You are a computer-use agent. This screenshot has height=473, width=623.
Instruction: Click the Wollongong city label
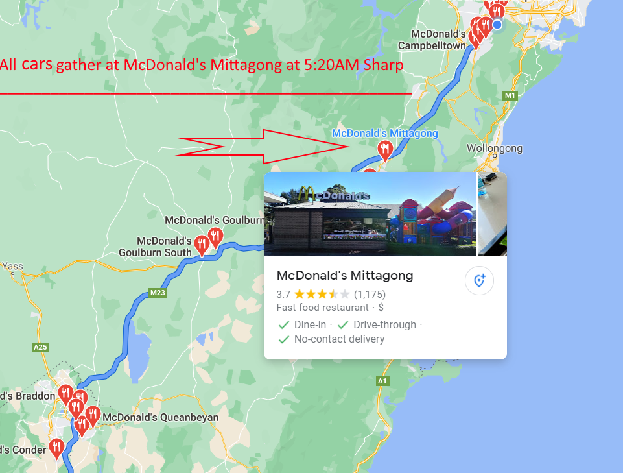[494, 148]
